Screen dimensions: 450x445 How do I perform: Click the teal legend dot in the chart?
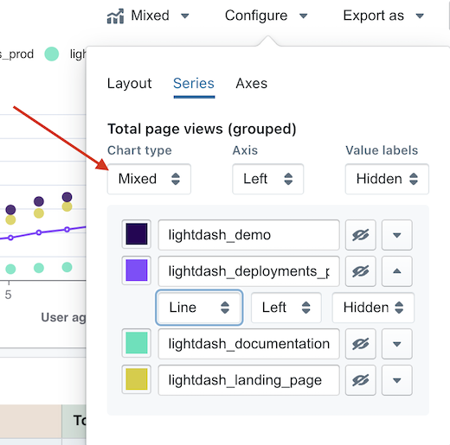52,54
